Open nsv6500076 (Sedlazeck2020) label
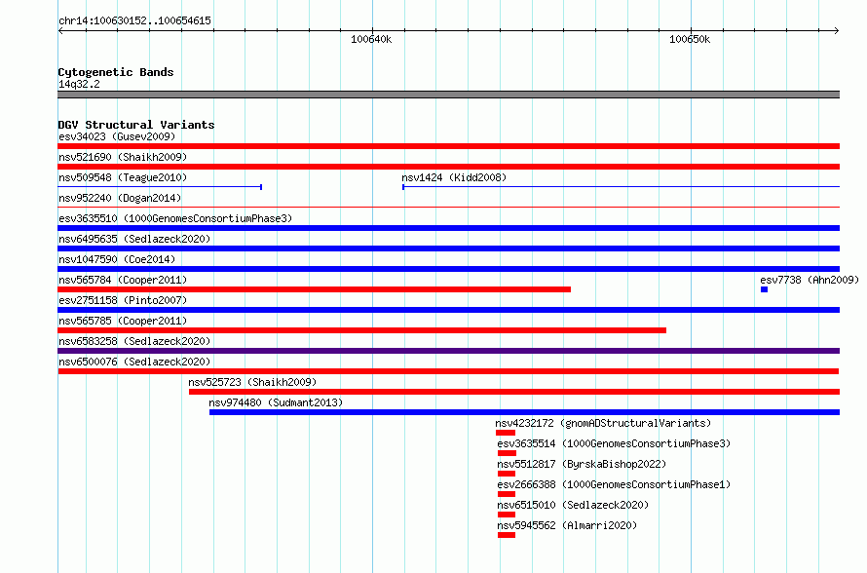The image size is (867, 573). tap(134, 362)
